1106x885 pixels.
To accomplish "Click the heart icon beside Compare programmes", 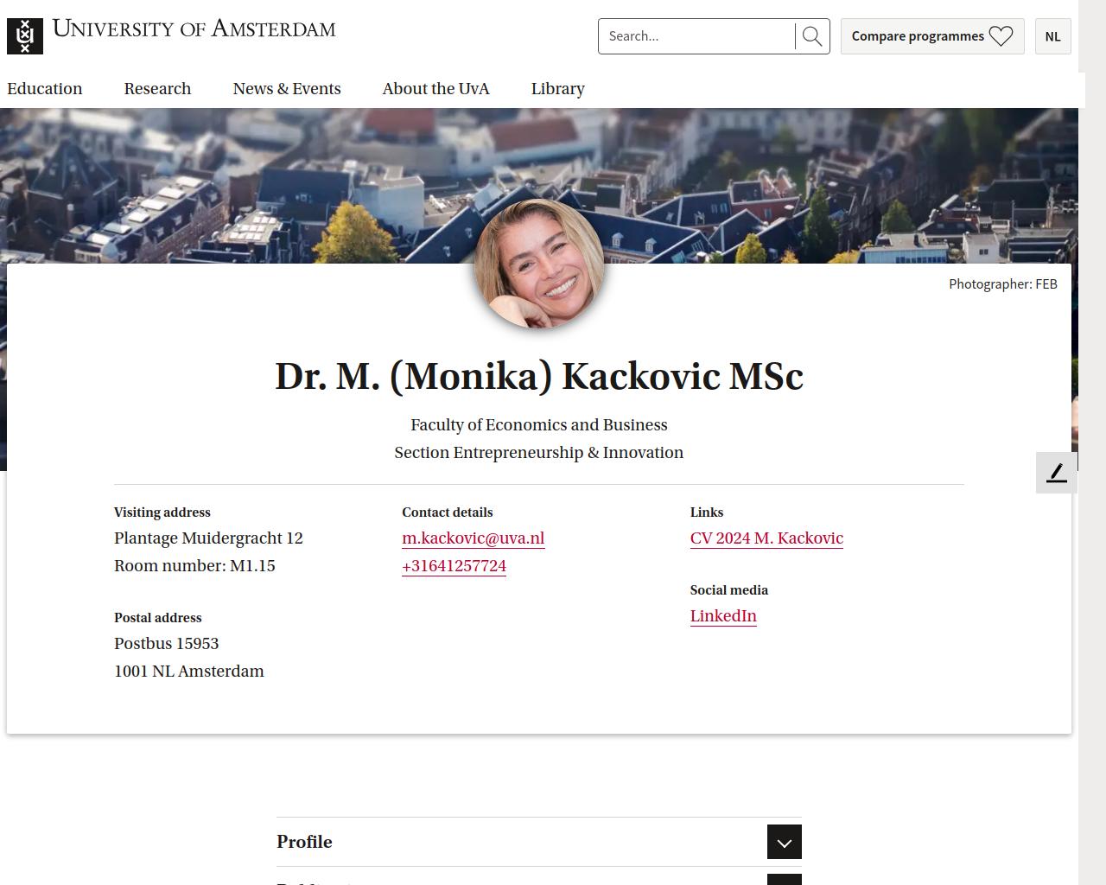I will tap(1001, 36).
